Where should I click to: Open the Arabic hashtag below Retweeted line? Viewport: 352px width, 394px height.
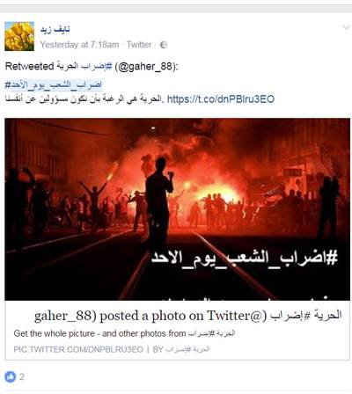[54, 85]
